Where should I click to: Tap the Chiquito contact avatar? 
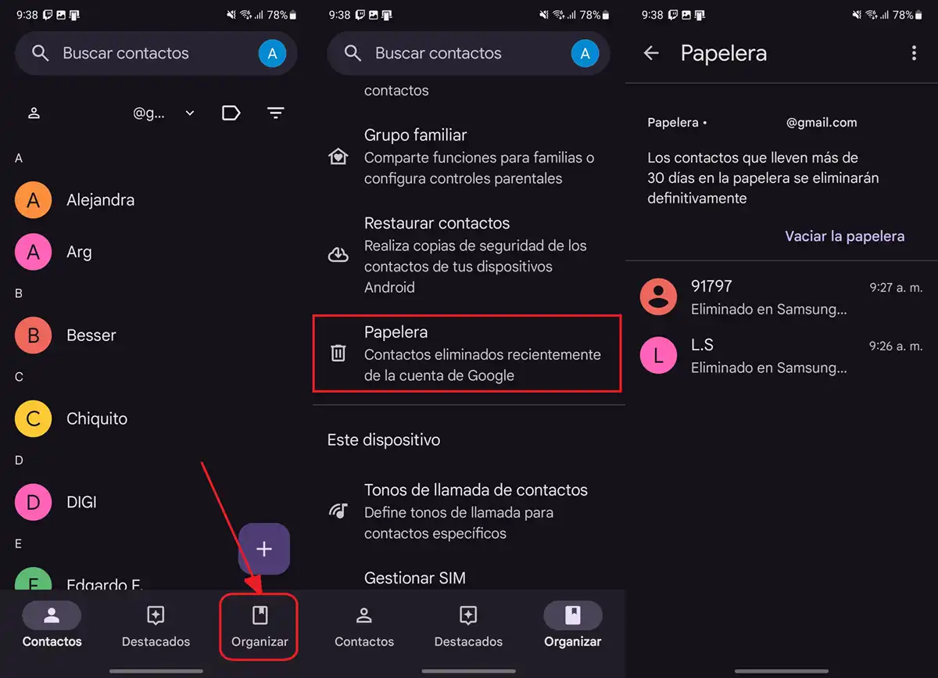[x=34, y=419]
